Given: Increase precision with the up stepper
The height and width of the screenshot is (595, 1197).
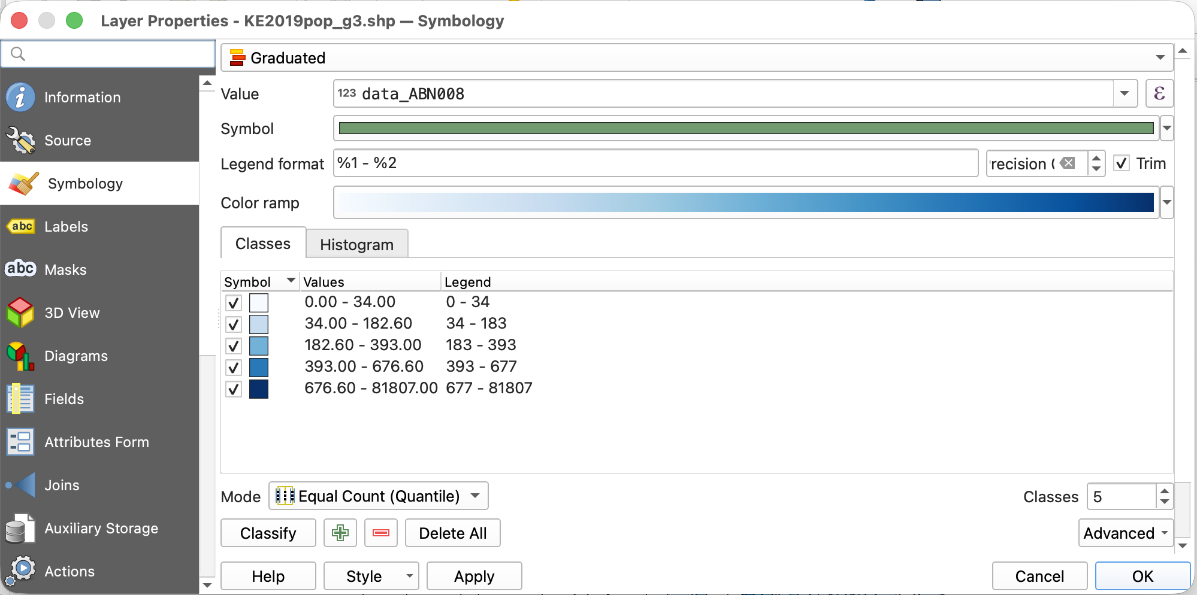Looking at the screenshot, I should tap(1096, 157).
